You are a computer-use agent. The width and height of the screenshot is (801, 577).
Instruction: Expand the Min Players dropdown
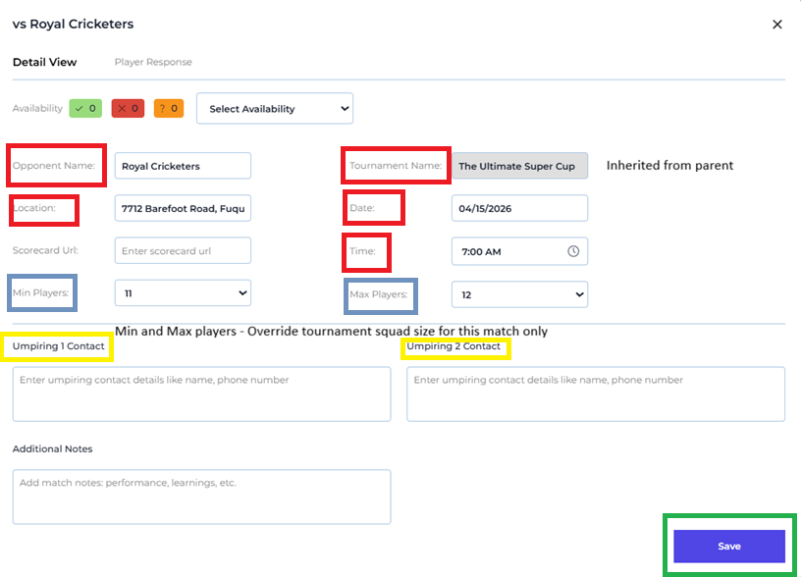tap(183, 293)
